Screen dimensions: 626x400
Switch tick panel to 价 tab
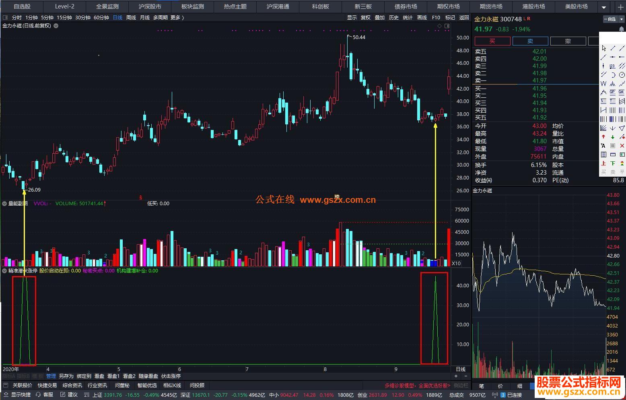click(500, 386)
